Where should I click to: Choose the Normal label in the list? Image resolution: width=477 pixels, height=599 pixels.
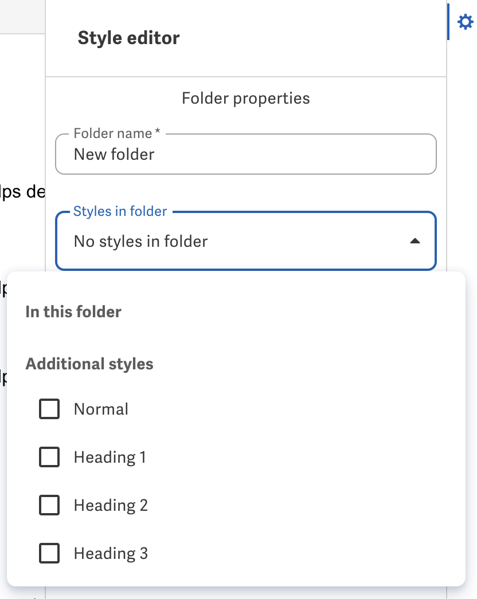[101, 409]
